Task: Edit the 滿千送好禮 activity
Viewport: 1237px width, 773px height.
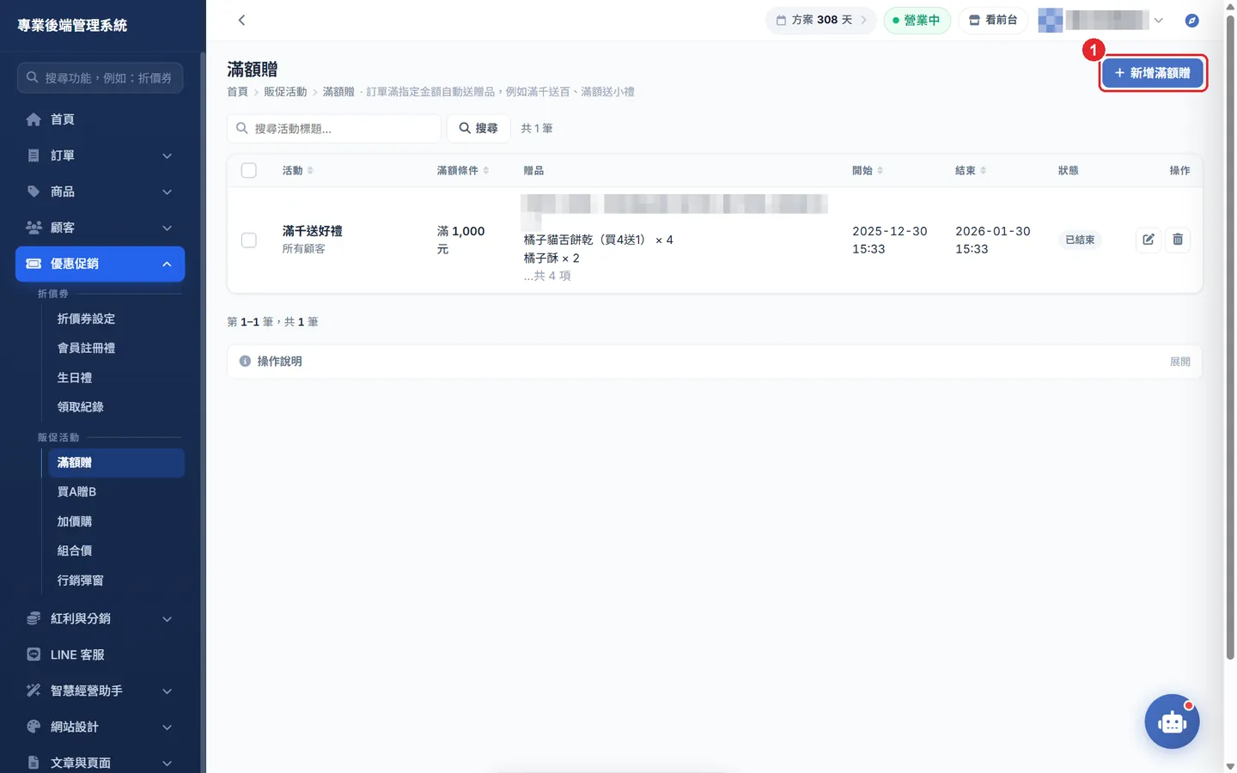Action: point(1149,240)
